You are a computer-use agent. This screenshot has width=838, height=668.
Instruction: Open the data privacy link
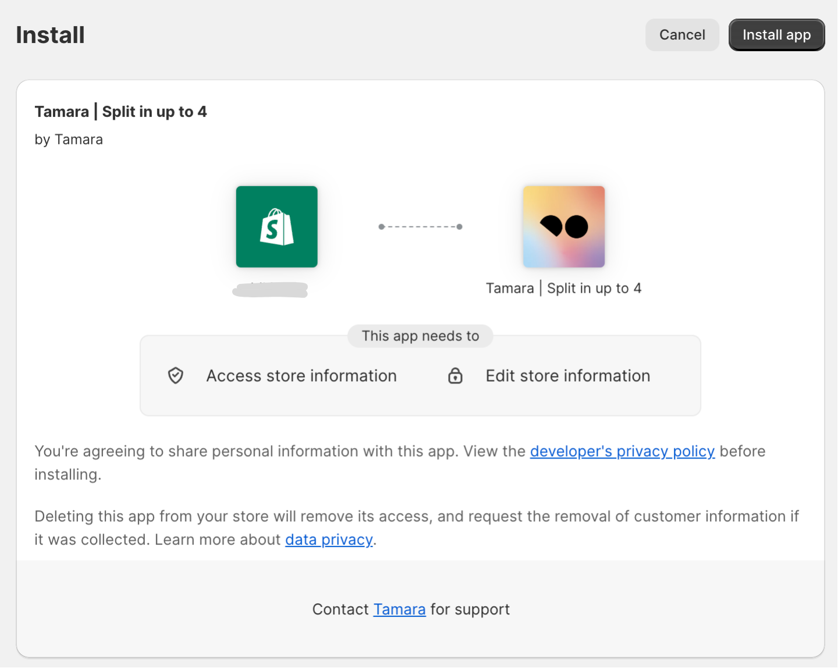pos(329,539)
